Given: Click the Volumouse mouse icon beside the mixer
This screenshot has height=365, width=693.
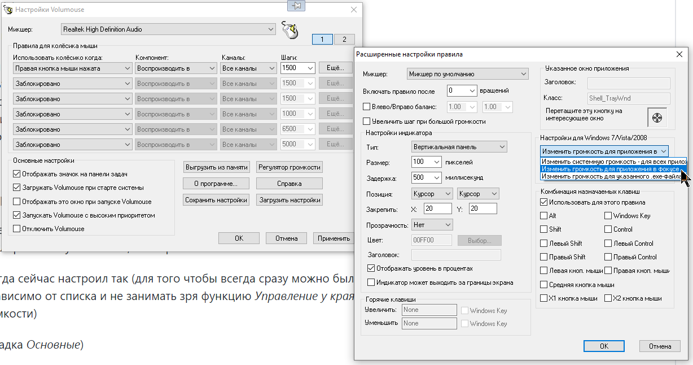Looking at the screenshot, I should click(290, 31).
